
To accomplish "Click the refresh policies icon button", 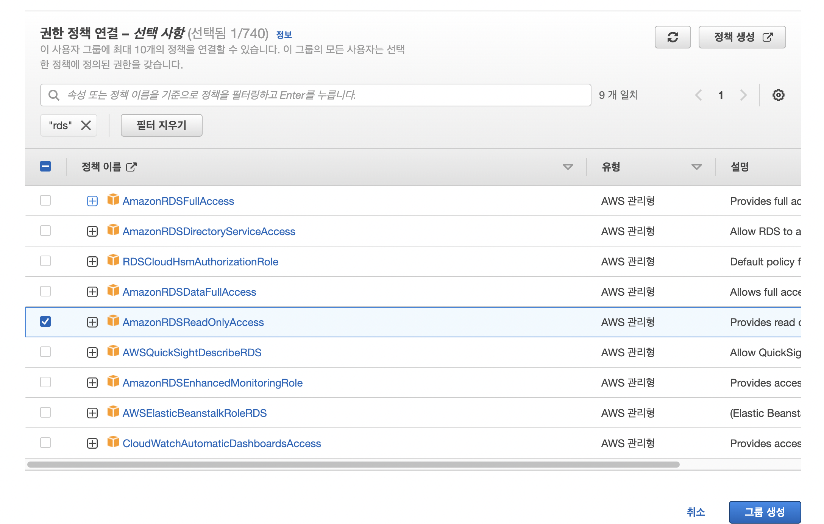I will point(673,37).
